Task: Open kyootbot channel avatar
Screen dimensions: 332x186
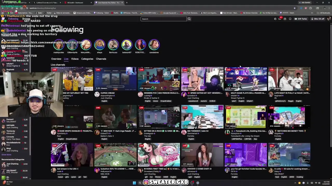Action: [184, 95]
